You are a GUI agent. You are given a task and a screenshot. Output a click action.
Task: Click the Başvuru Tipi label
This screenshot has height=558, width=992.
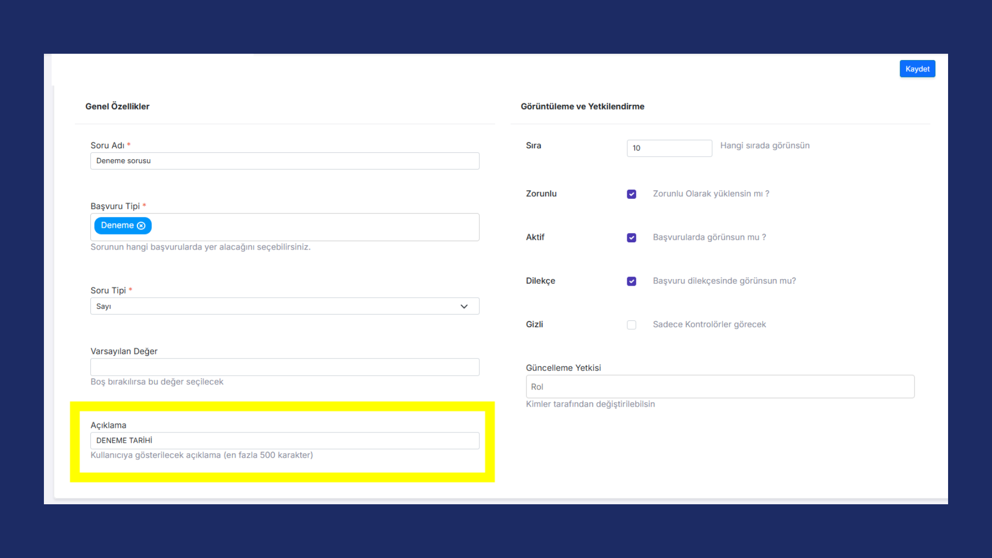coord(115,206)
